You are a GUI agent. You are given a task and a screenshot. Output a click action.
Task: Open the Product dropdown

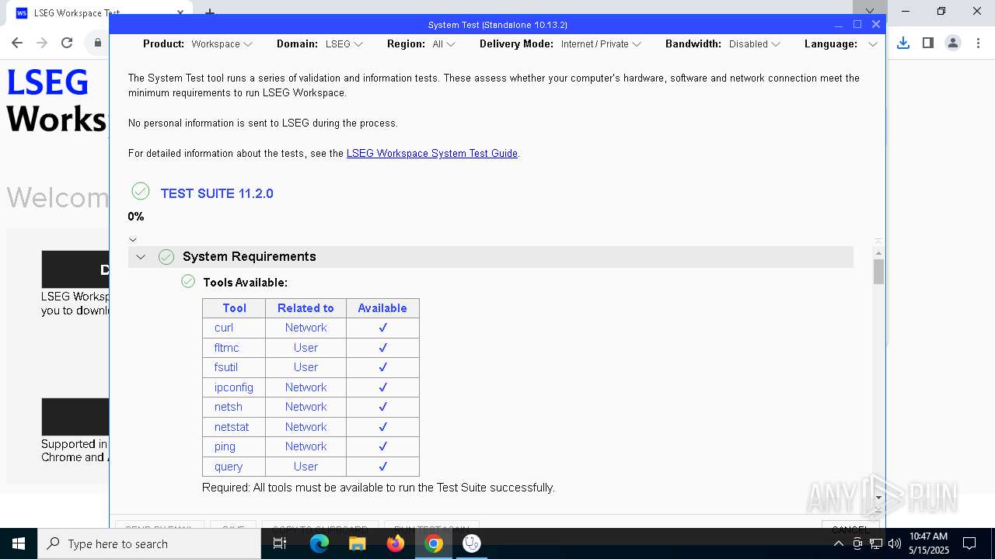222,44
